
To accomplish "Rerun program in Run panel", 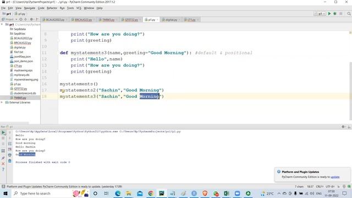I will click(x=3, y=133).
